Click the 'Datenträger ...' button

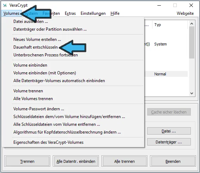(x=169, y=142)
